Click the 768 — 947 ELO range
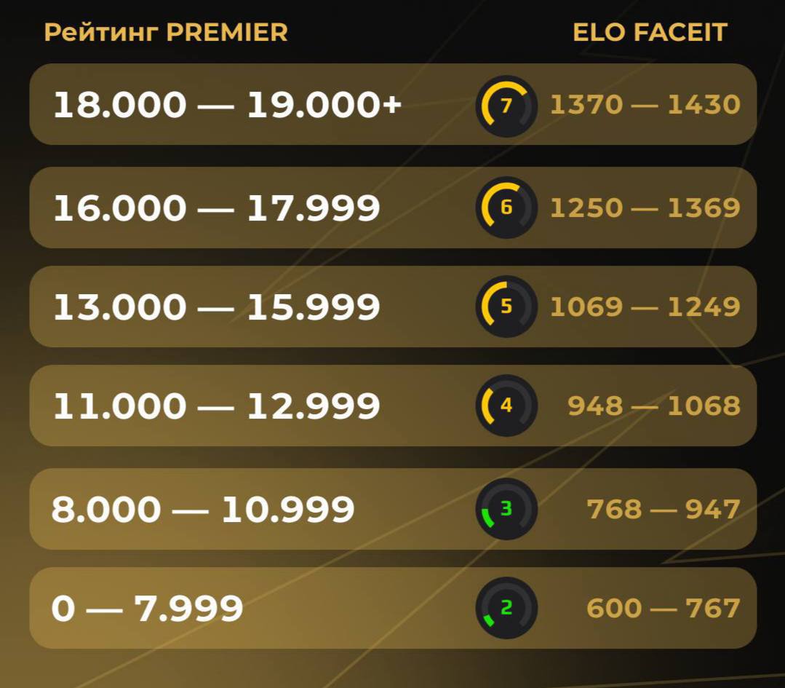This screenshot has width=785, height=688. (x=663, y=510)
